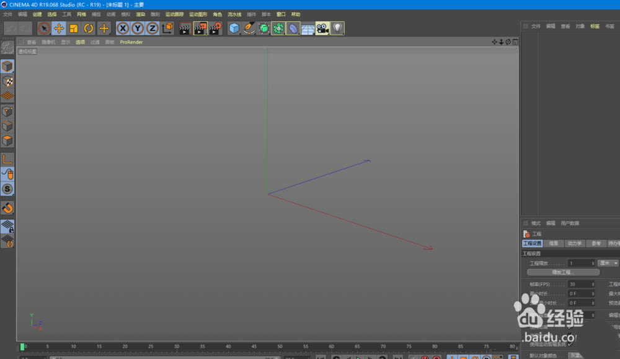Viewport: 620px width, 359px height.
Task: Click frame 45 on the timeline ruler
Action: 254,347
